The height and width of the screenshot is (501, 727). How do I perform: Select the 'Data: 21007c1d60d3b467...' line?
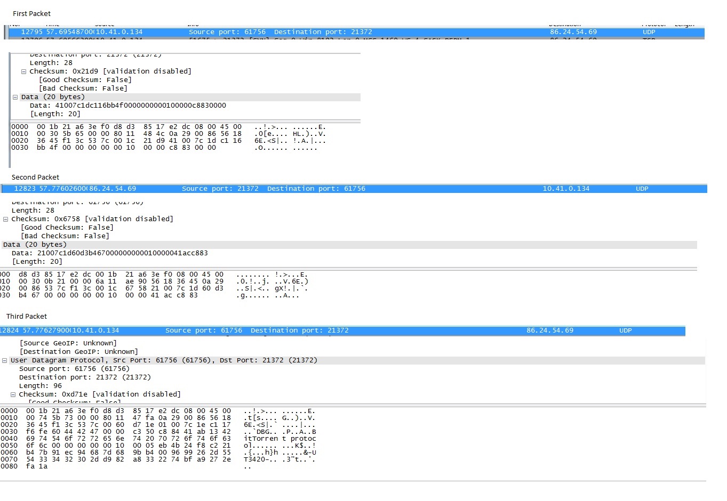[110, 253]
